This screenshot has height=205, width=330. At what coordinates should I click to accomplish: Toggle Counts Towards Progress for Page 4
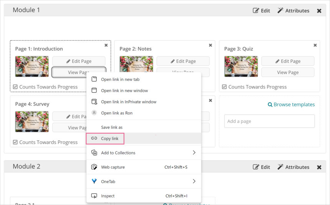coord(15,142)
